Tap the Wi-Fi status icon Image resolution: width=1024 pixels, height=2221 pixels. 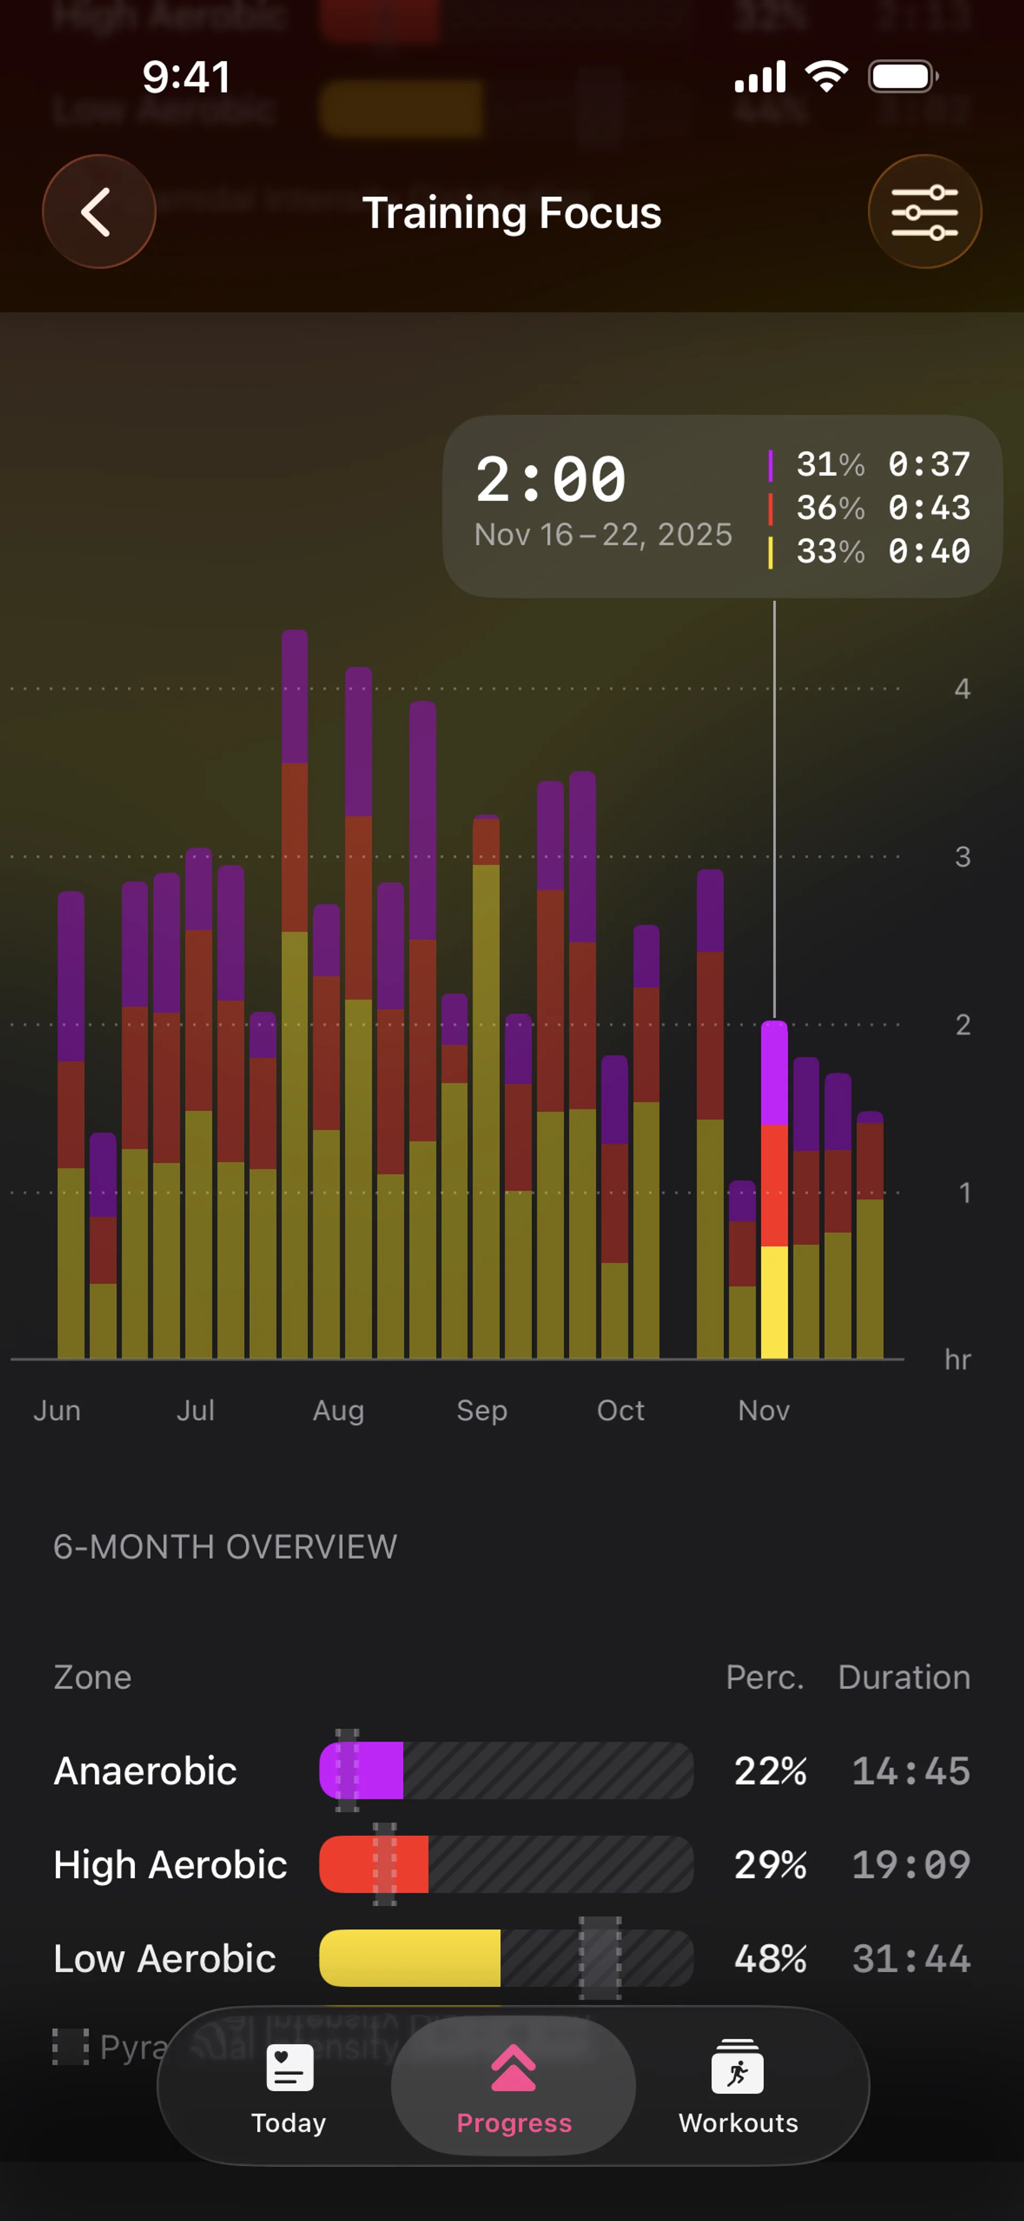click(x=827, y=77)
